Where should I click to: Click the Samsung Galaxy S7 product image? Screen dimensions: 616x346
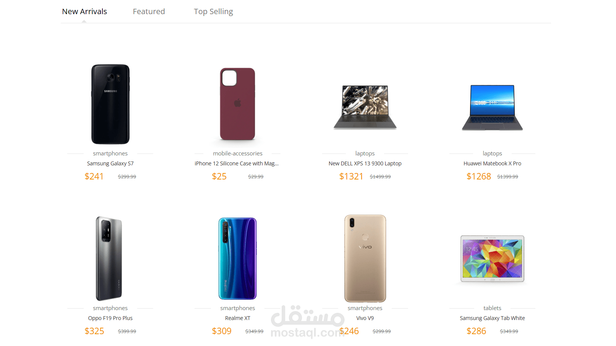(x=110, y=104)
